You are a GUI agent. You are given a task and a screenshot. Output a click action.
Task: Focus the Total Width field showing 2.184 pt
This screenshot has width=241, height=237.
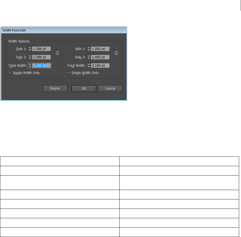pyautogui.click(x=100, y=65)
